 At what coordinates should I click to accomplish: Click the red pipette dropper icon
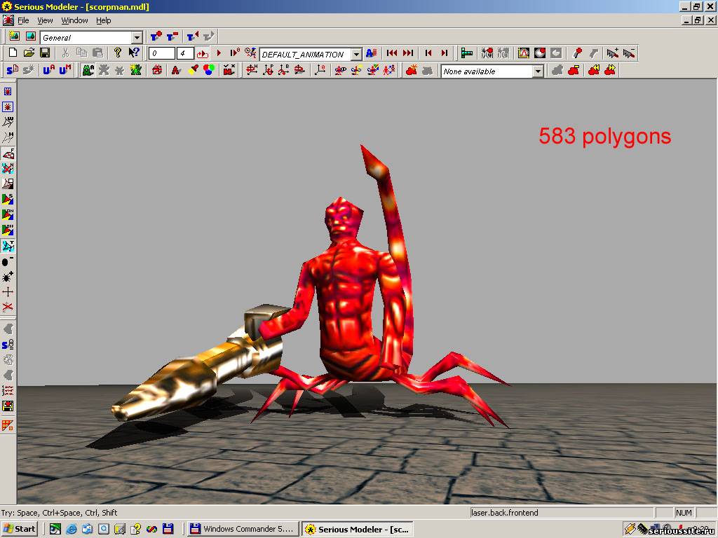coord(578,53)
